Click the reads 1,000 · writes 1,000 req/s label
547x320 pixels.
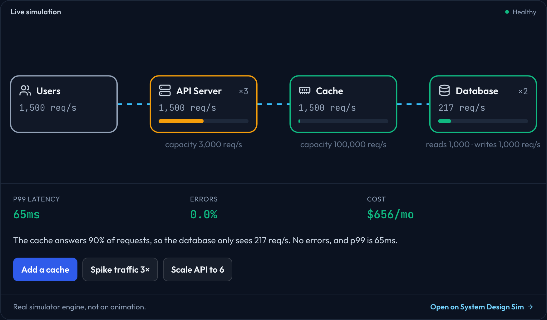point(483,144)
